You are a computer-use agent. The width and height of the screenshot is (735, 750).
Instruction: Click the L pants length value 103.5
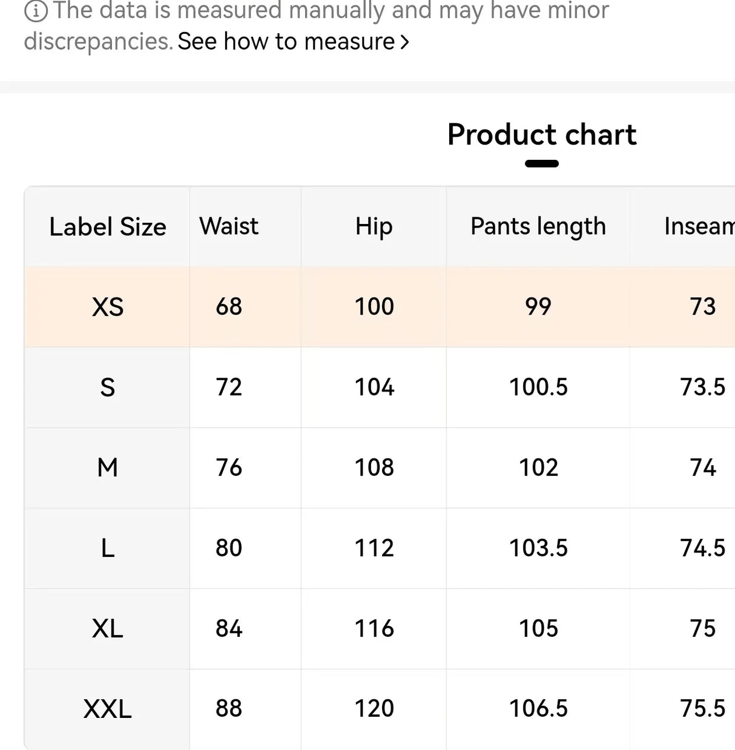coord(538,548)
